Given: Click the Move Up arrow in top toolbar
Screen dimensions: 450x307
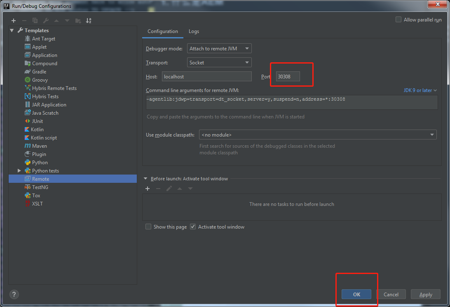Looking at the screenshot, I should click(x=56, y=20).
